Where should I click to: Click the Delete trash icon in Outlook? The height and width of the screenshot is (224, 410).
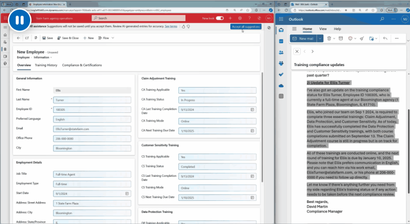click(x=329, y=38)
